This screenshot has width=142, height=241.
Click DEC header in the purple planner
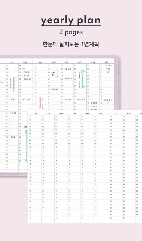(x=106, y=62)
